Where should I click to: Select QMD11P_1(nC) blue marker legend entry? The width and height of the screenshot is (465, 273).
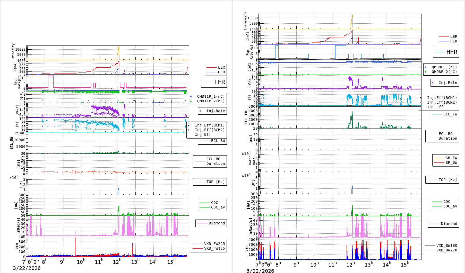211,96
